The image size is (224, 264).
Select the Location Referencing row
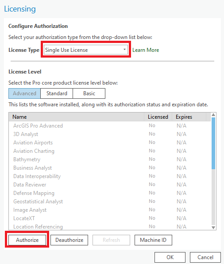(110, 226)
